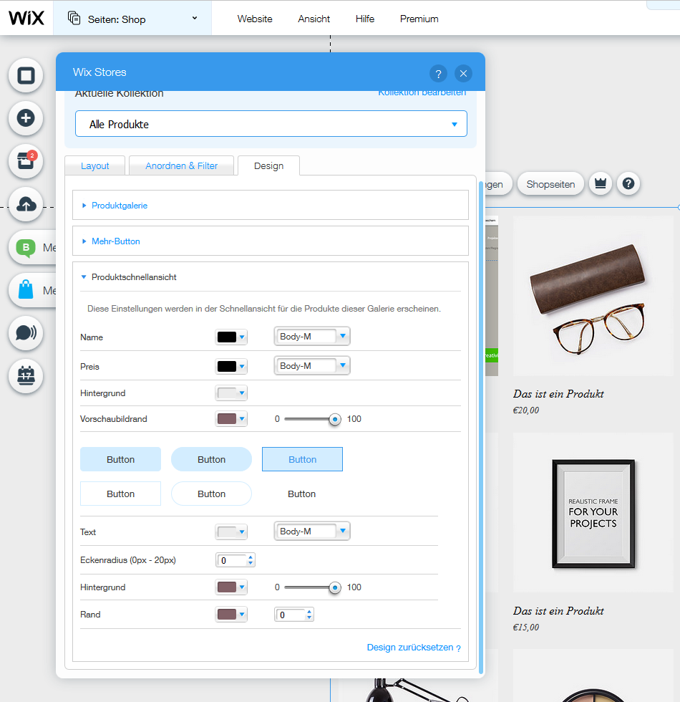Open the Alle Produkte collection dropdown
The height and width of the screenshot is (702, 680).
(x=271, y=124)
